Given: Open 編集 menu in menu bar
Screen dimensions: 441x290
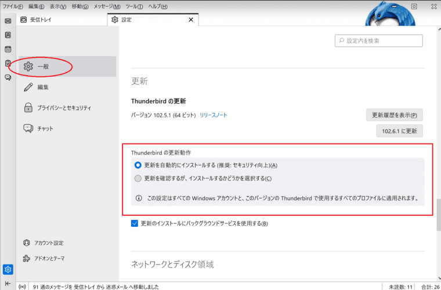Looking at the screenshot, I should tap(37, 6).
